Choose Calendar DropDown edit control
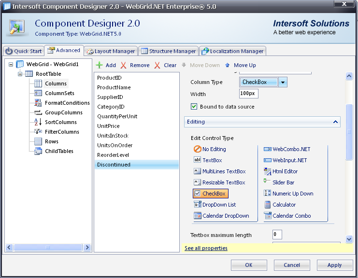 coord(221,216)
